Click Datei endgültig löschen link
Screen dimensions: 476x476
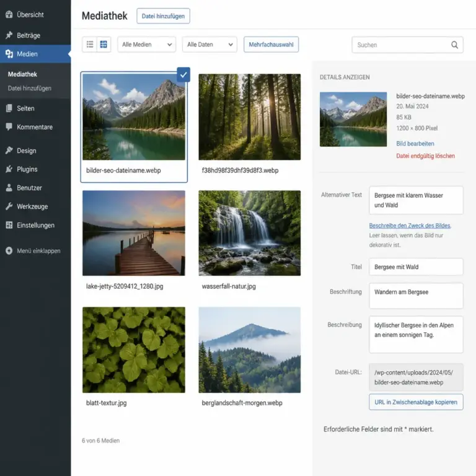(425, 156)
